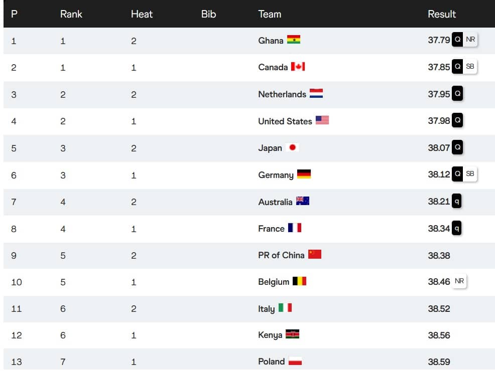Click the Netherlands flag icon
The image size is (495, 371).
(x=316, y=94)
